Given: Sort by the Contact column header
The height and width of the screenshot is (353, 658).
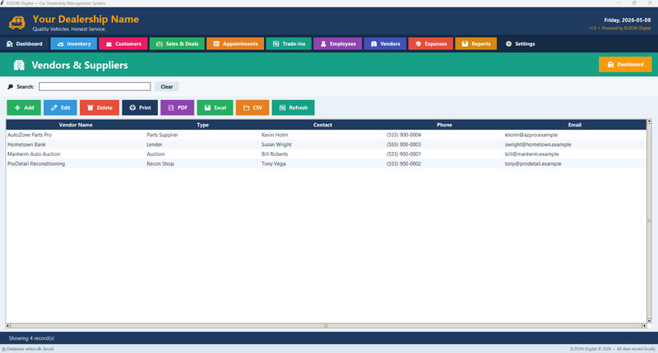Looking at the screenshot, I should (x=322, y=125).
